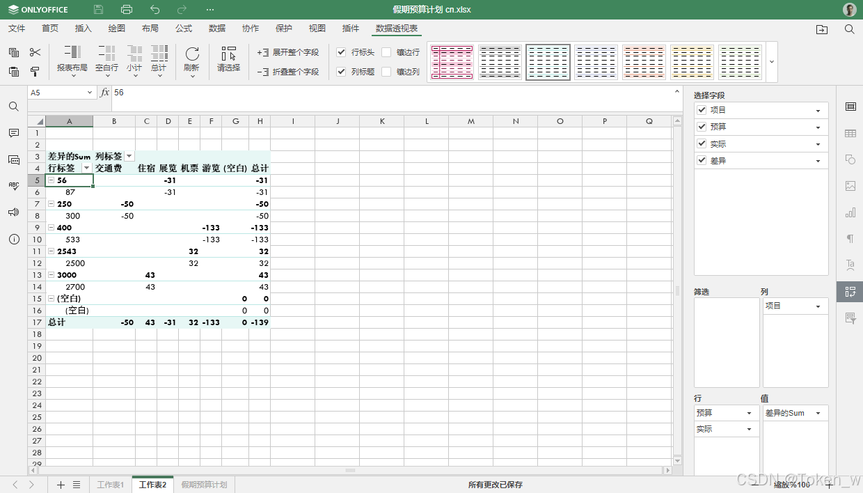Open the 报表布局 dropdown
The width and height of the screenshot is (863, 493).
(72, 61)
